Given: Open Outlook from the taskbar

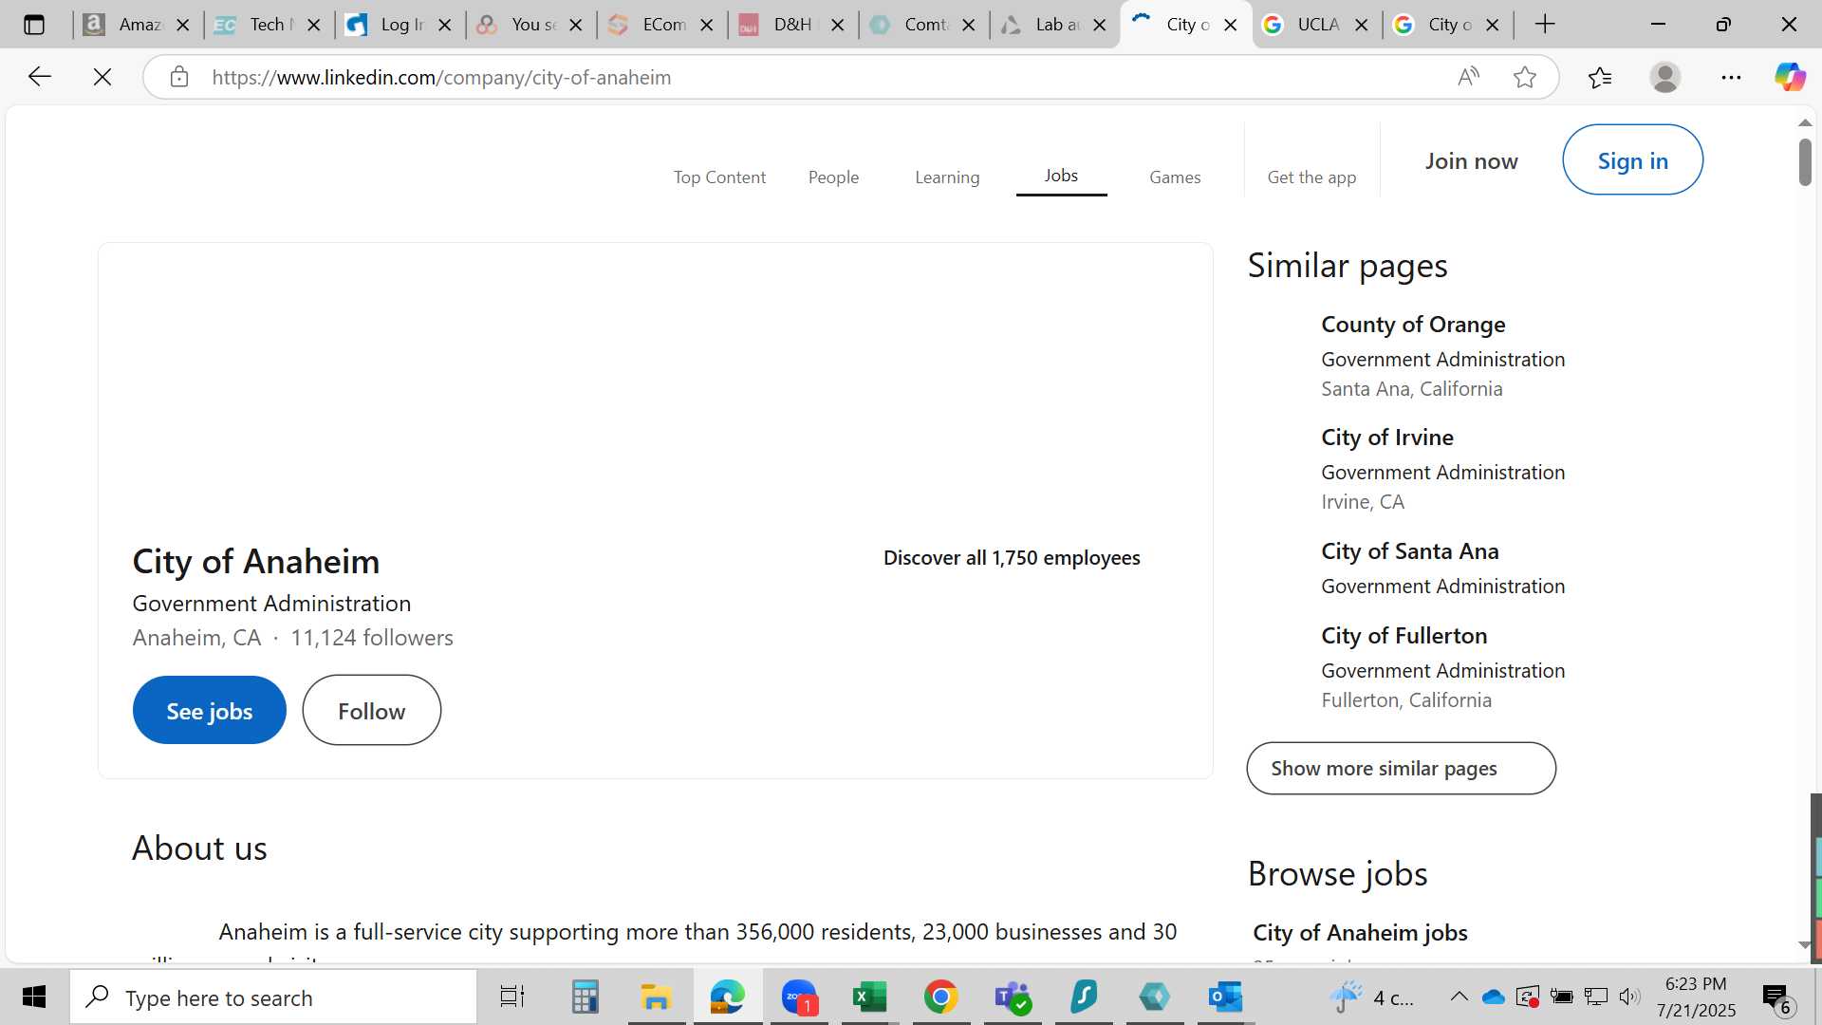Looking at the screenshot, I should (1225, 997).
